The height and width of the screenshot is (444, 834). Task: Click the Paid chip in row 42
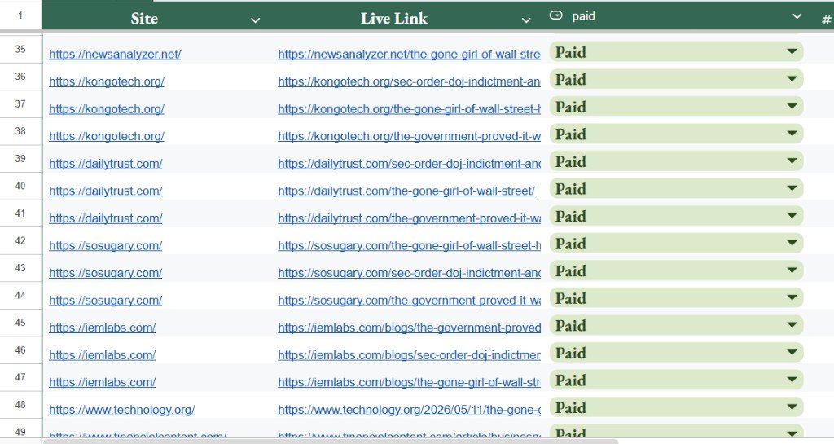(676, 244)
